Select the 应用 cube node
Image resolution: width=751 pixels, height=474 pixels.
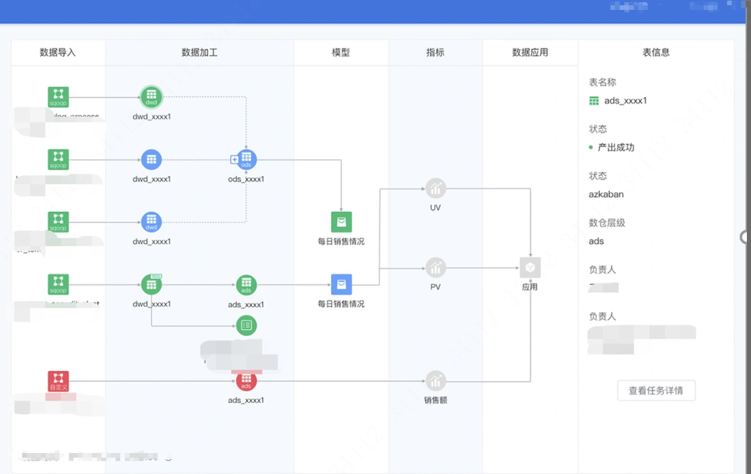click(x=530, y=268)
